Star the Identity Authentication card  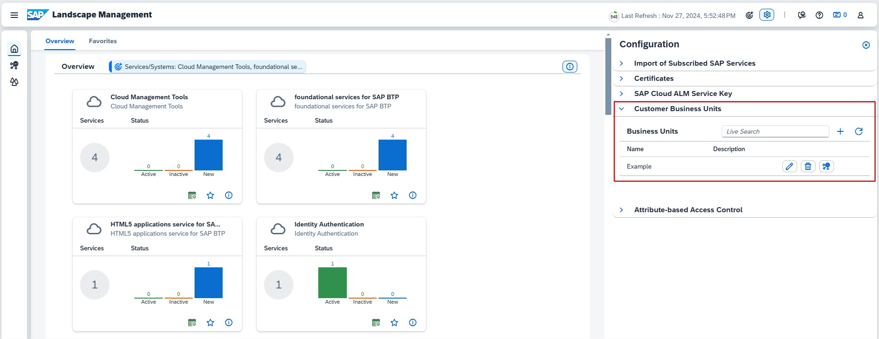(x=394, y=322)
